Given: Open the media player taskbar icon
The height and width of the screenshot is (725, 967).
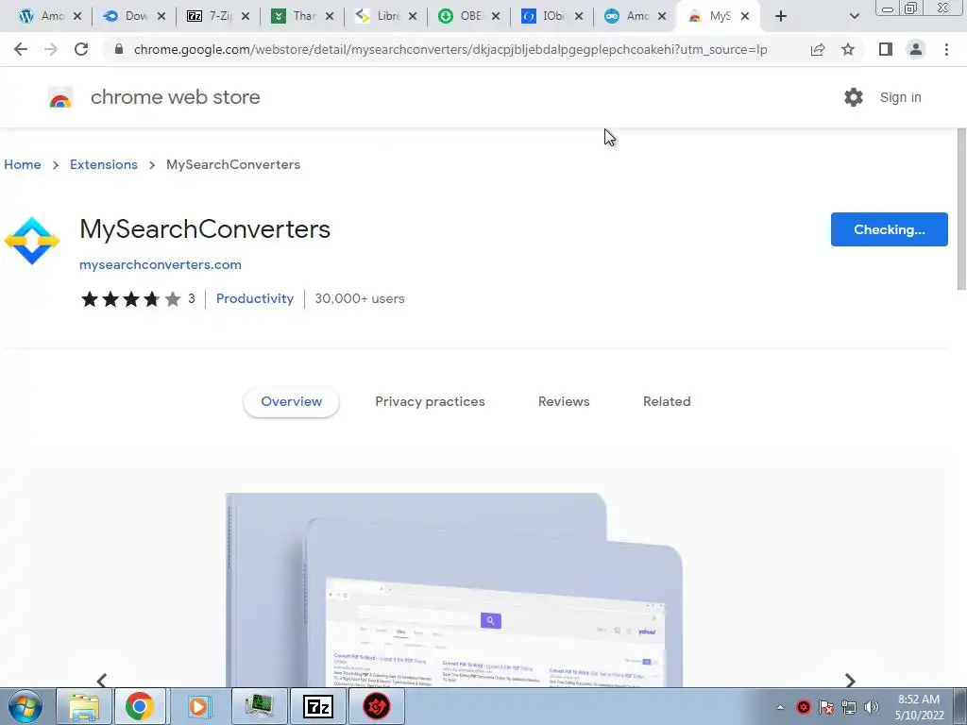Looking at the screenshot, I should click(198, 706).
